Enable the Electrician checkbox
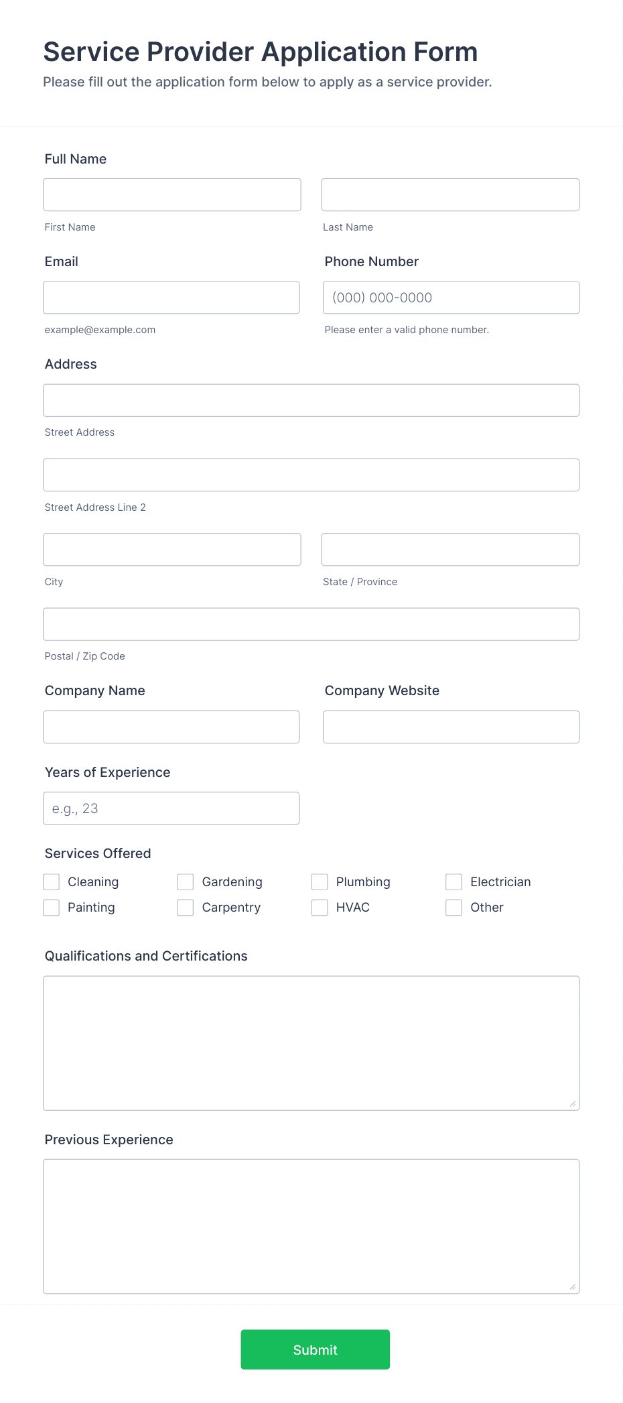623x1403 pixels. click(x=454, y=881)
